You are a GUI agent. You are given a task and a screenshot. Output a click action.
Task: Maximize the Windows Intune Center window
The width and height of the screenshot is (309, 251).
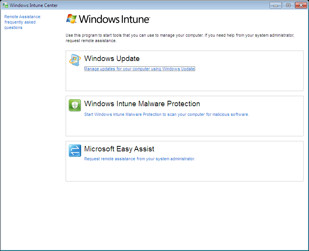288,5
